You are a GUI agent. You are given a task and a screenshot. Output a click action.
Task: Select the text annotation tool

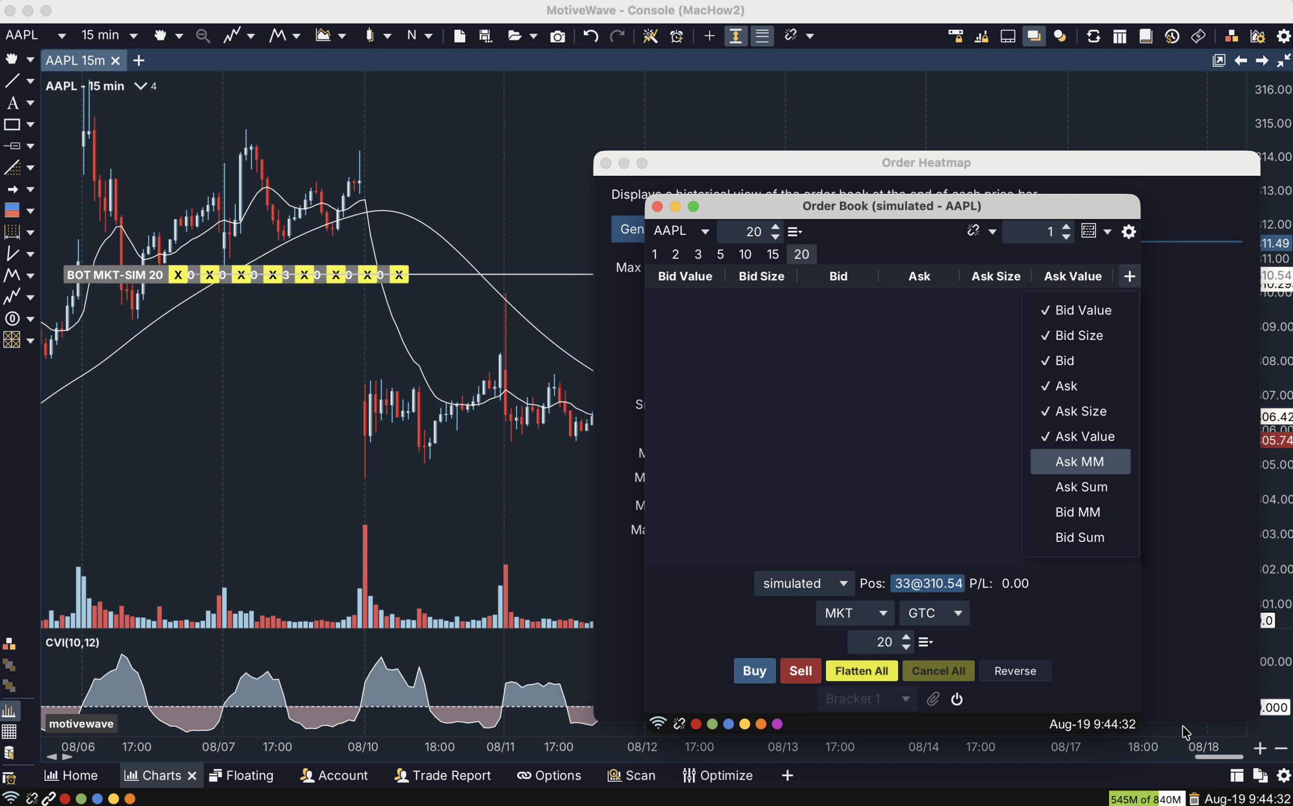point(12,103)
